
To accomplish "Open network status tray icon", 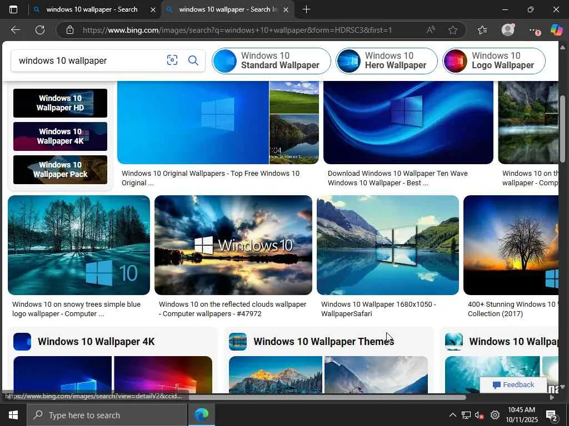I will pyautogui.click(x=466, y=415).
